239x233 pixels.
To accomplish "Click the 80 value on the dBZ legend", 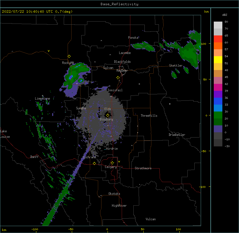I will pos(226,22).
